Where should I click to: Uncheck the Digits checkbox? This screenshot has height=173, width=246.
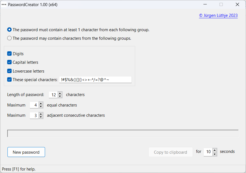tap(9, 54)
